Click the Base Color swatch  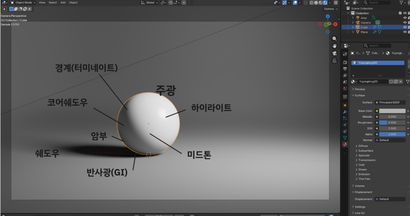tap(392, 111)
